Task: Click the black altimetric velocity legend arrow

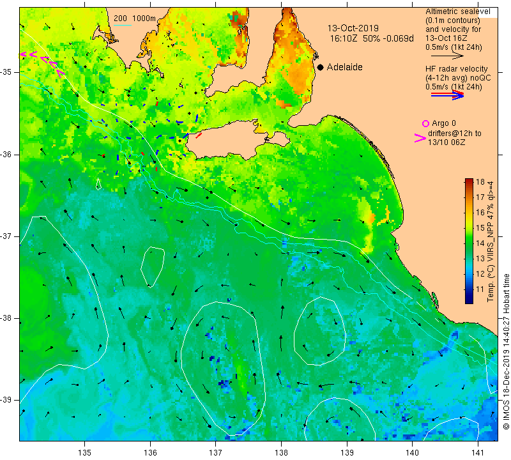Action: (447, 56)
